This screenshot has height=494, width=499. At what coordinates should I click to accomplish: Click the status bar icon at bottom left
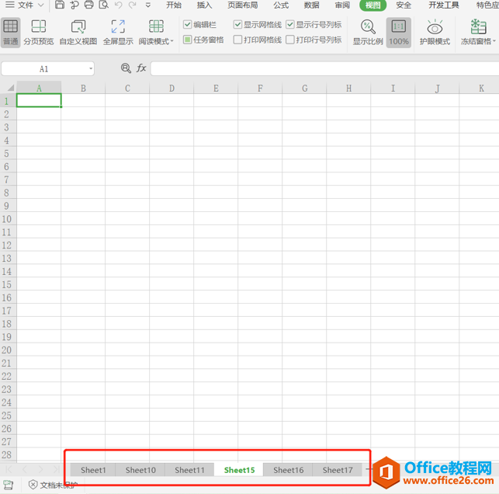pyautogui.click(x=8, y=485)
